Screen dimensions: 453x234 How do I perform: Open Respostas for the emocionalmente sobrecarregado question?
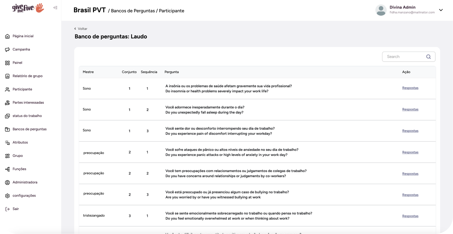[x=410, y=216]
